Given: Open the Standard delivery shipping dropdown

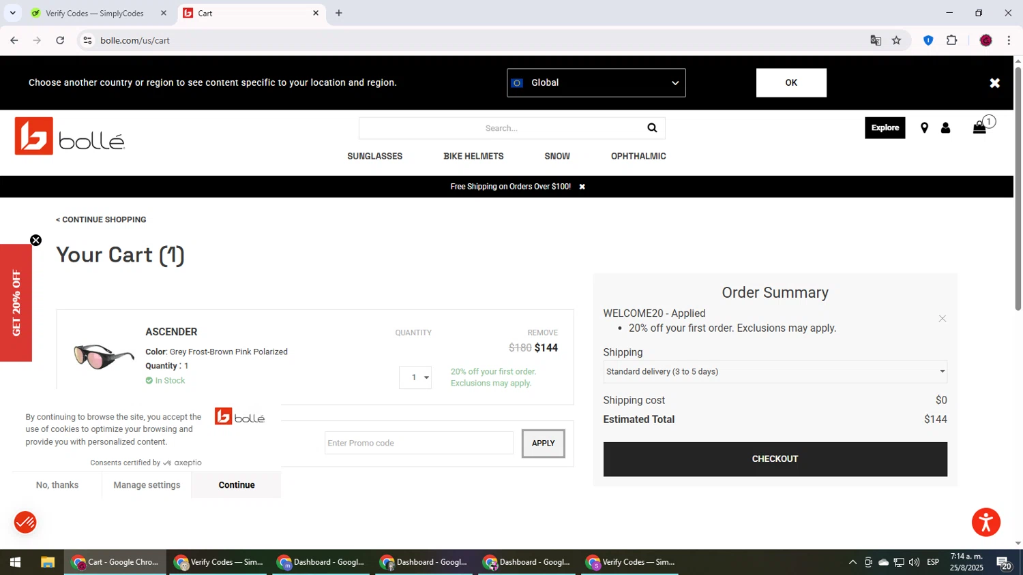Looking at the screenshot, I should click(x=775, y=372).
